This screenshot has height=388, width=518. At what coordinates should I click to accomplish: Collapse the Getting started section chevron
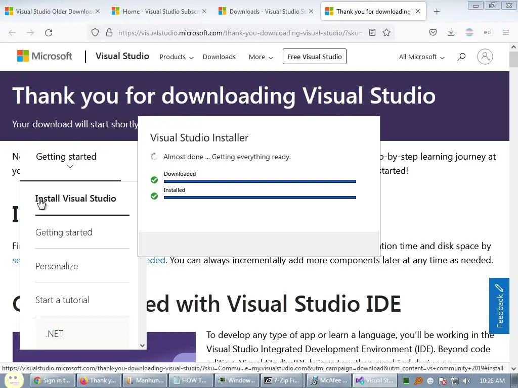click(x=70, y=167)
